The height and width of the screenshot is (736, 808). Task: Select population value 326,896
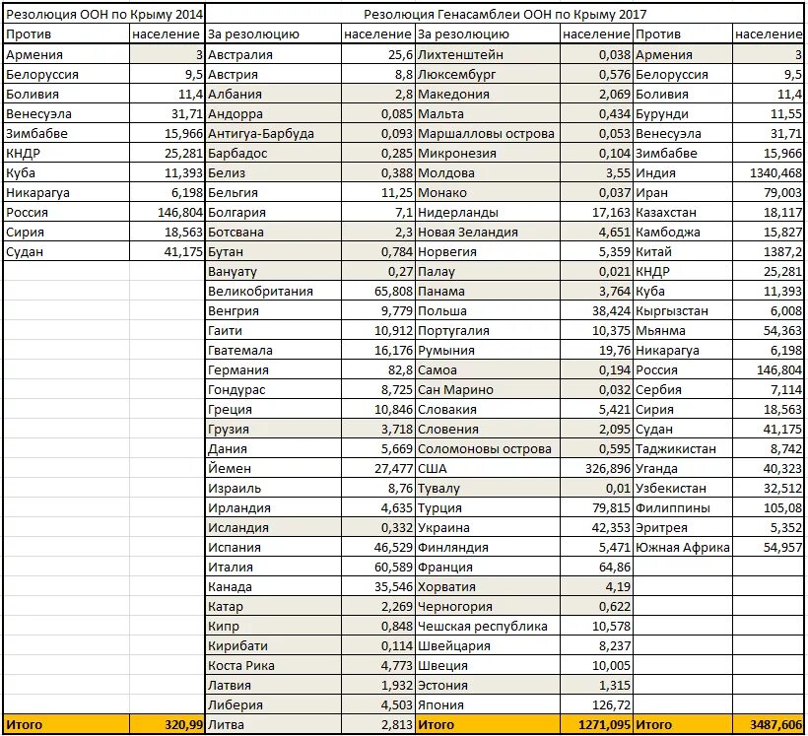(x=596, y=468)
